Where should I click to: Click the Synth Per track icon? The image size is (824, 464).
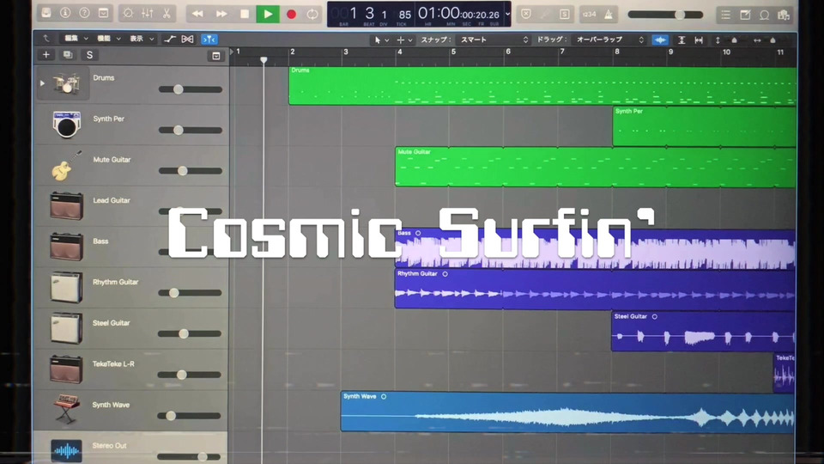(66, 124)
